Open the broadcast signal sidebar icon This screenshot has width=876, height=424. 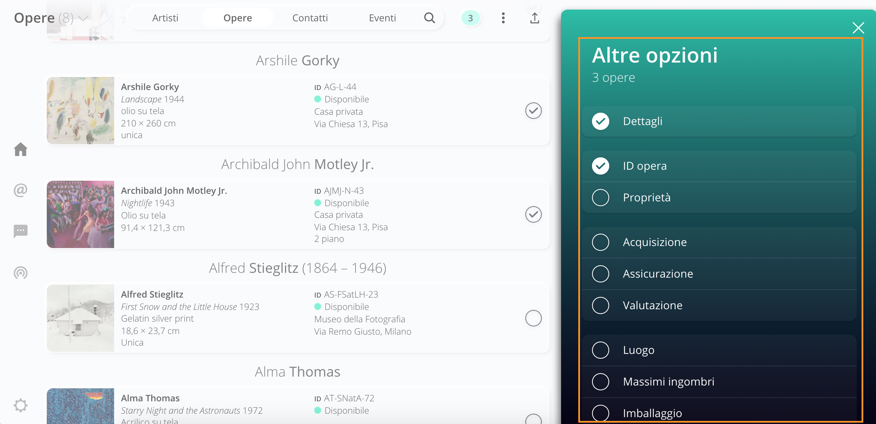21,273
